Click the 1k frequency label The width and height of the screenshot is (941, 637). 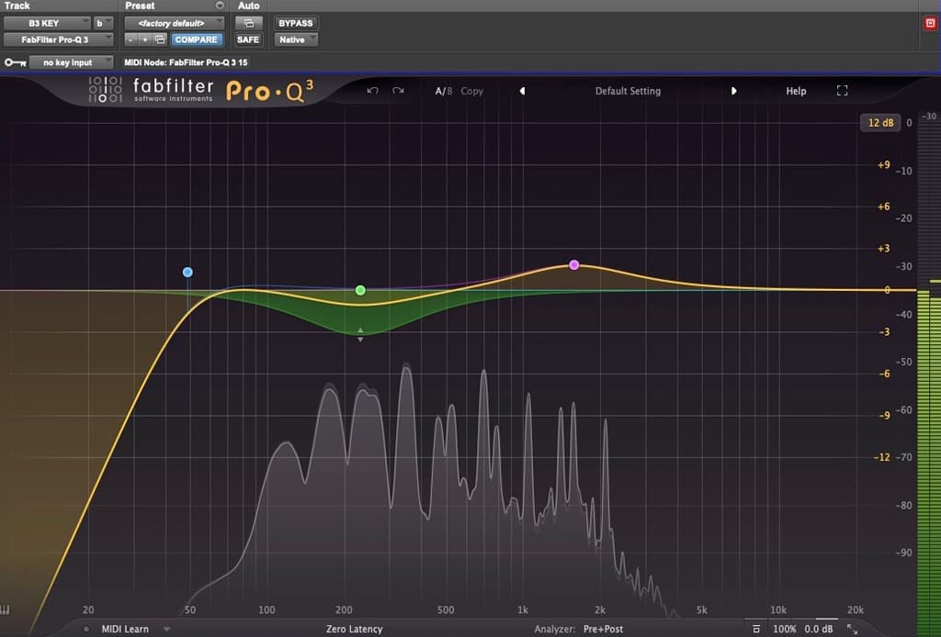[x=523, y=610]
